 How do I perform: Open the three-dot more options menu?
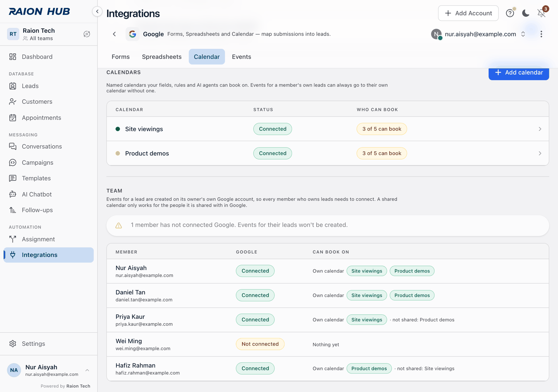pyautogui.click(x=541, y=34)
